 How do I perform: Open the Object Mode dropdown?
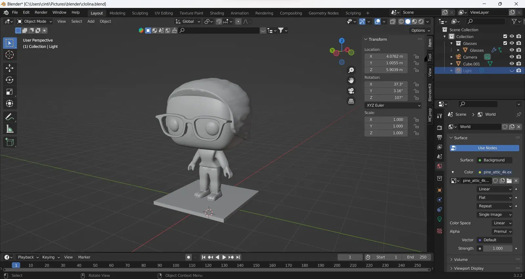34,21
